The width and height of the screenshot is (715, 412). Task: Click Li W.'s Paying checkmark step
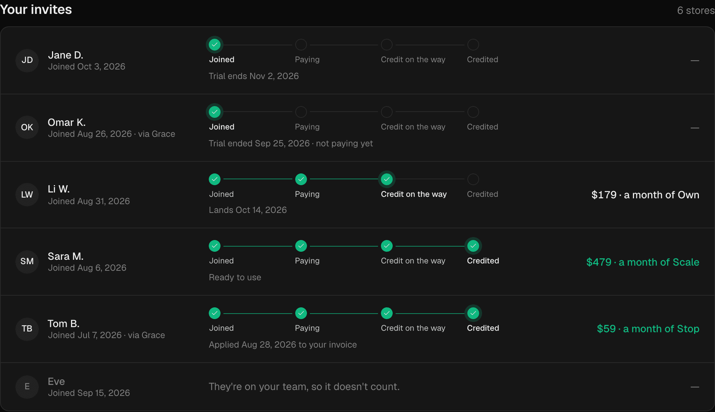pyautogui.click(x=301, y=179)
